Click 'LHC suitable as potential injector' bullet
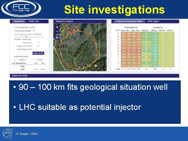The height and width of the screenshot is (141, 188). coord(80,107)
